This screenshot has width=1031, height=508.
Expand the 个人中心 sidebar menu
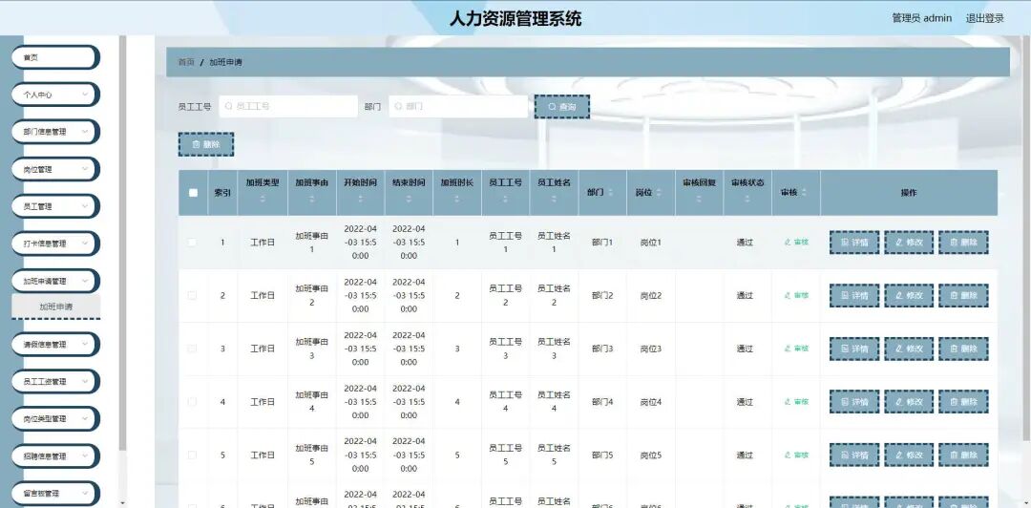56,95
